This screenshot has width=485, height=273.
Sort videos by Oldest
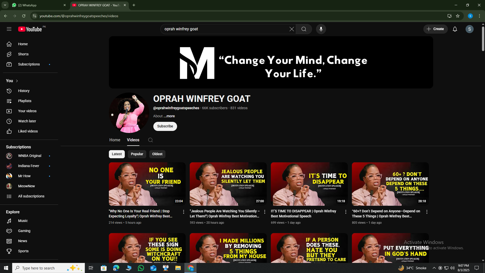pos(157,154)
